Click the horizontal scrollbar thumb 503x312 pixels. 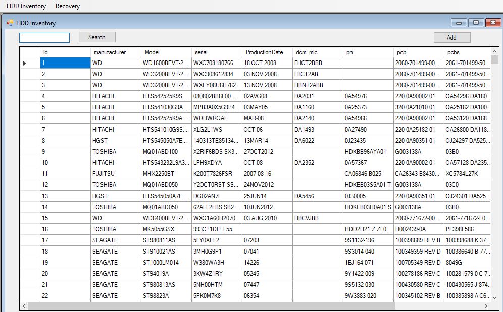pyautogui.click(x=212, y=306)
